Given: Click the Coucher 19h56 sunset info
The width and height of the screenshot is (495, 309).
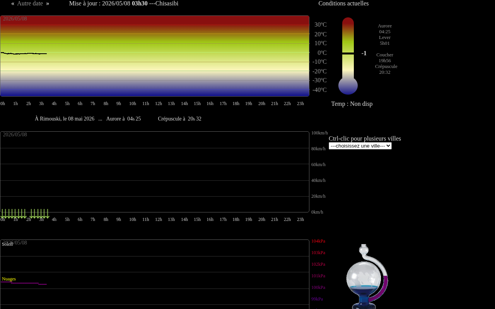Looking at the screenshot, I should tap(385, 58).
